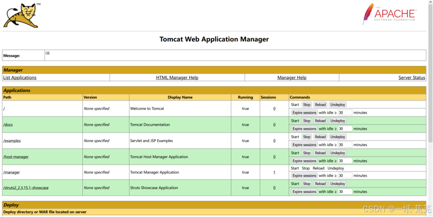This screenshot has height=217, width=433.
Task: Click the Tomcat cat logo
Action: click(x=22, y=16)
